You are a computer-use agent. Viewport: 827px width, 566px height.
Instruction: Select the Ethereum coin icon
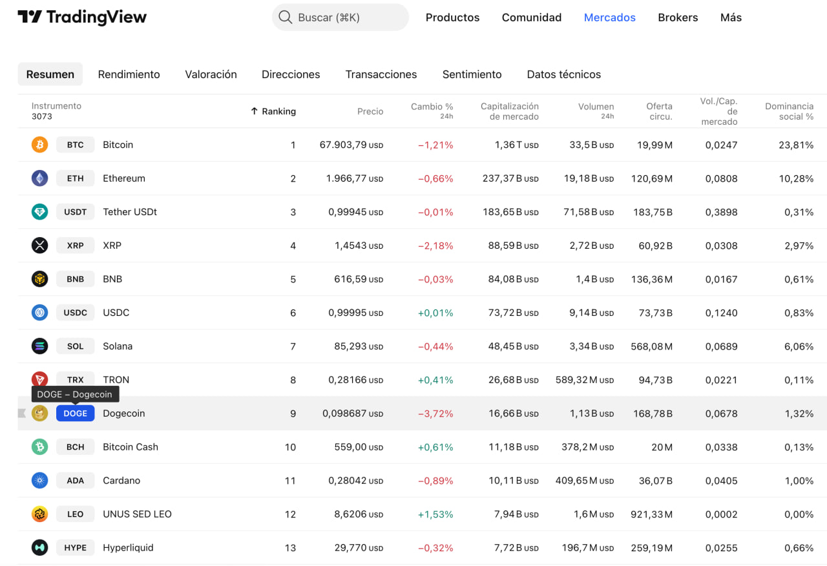tap(39, 178)
